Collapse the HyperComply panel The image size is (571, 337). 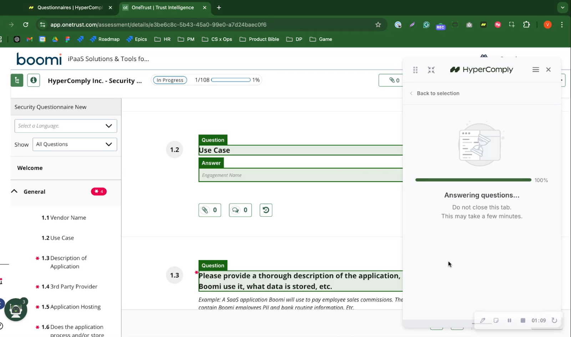(431, 70)
